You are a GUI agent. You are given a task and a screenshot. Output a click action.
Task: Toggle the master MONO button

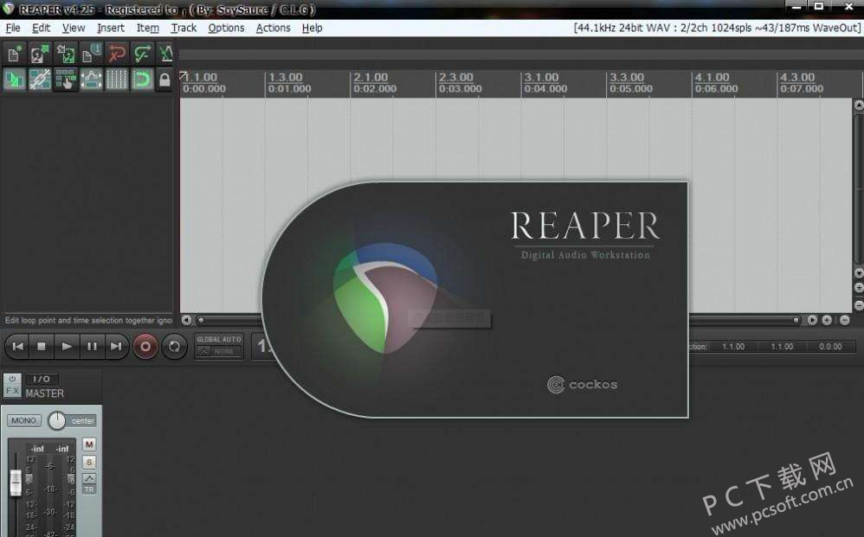tap(23, 420)
